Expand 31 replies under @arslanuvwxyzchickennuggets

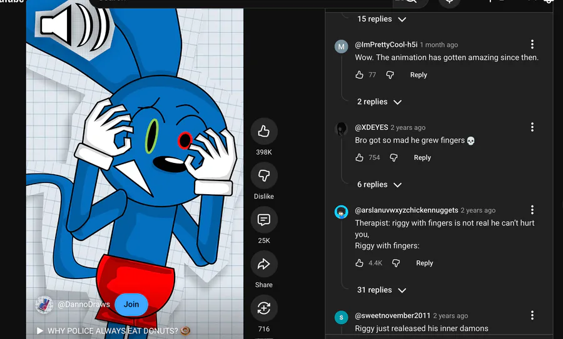[382, 290]
